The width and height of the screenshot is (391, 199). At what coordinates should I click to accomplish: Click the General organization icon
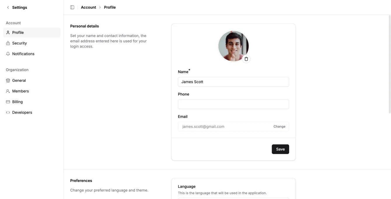pyautogui.click(x=8, y=80)
